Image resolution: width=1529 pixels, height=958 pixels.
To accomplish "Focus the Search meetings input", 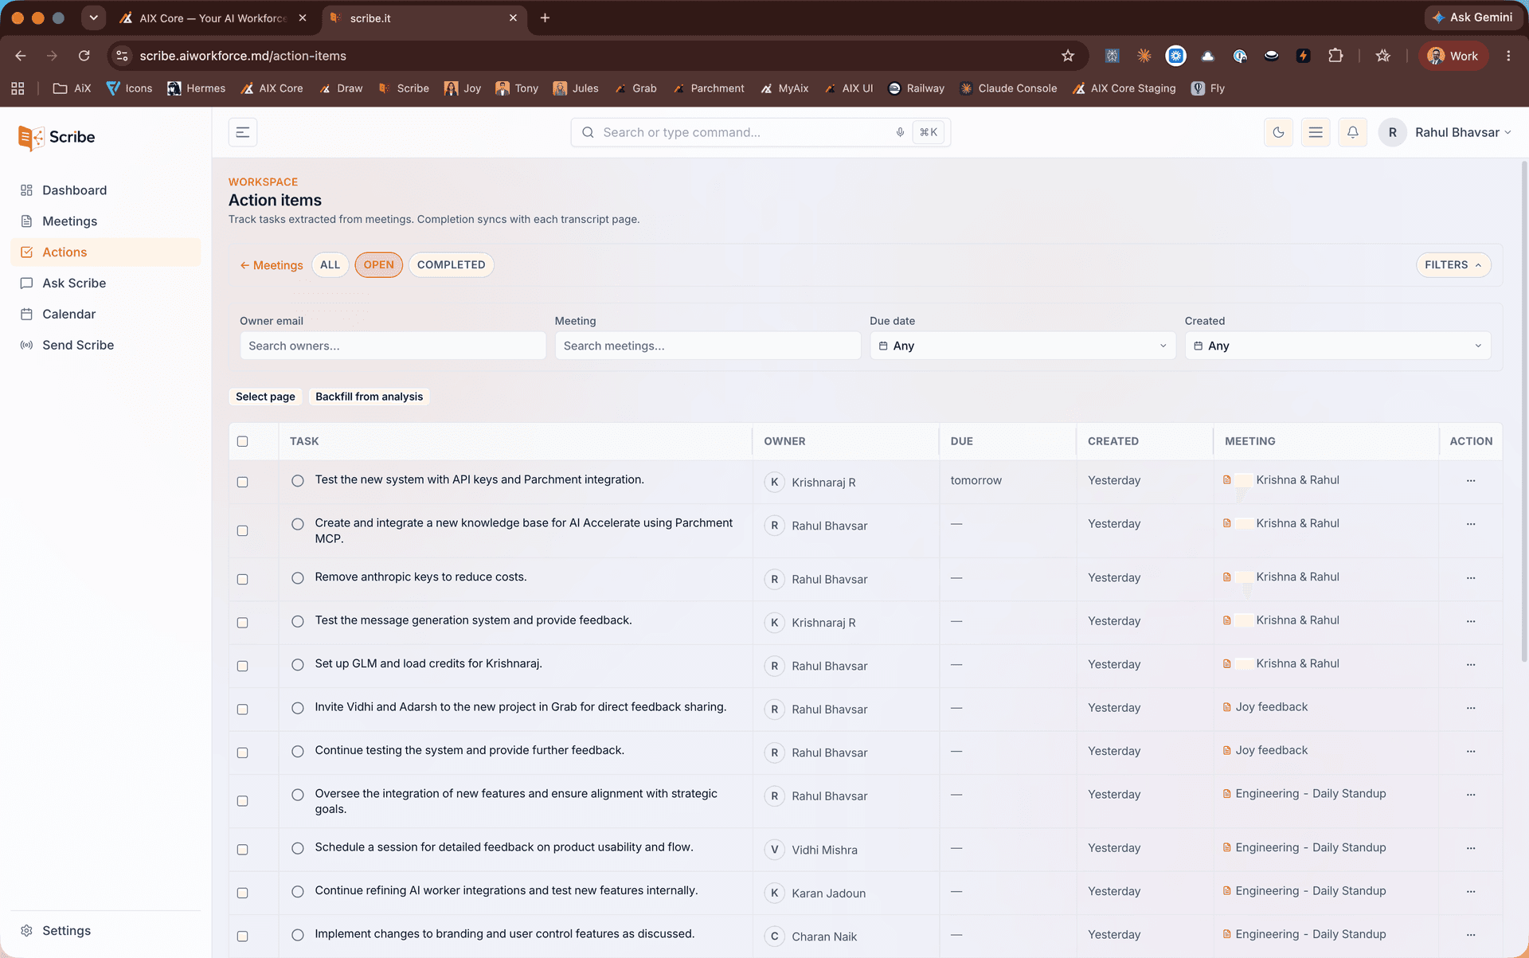I will [x=707, y=346].
